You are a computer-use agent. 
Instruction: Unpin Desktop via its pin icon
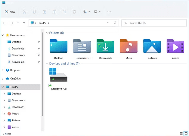point(39,42)
